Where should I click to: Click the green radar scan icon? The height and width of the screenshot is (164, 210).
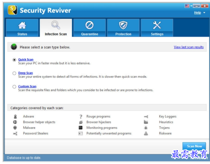(14, 47)
